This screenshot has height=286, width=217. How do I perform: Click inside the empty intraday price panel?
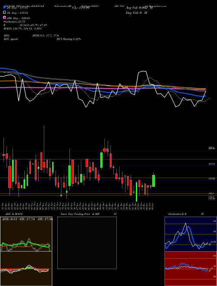(x=87, y=243)
